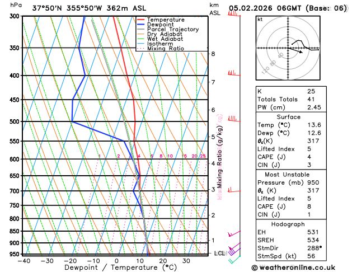This screenshot has width=352, height=272.
Task: Click the −40 temperature axis label
Action: tap(24, 261)
